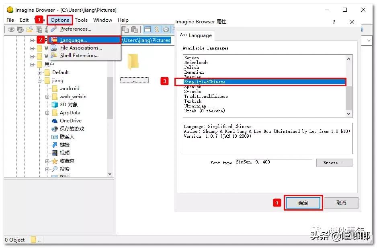377x248 pixels.
Task: Click the languages list scrollbar thumb
Action: click(x=348, y=98)
